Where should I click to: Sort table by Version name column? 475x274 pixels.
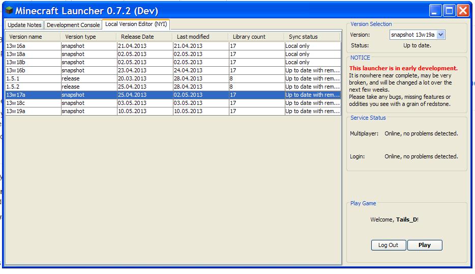point(33,37)
